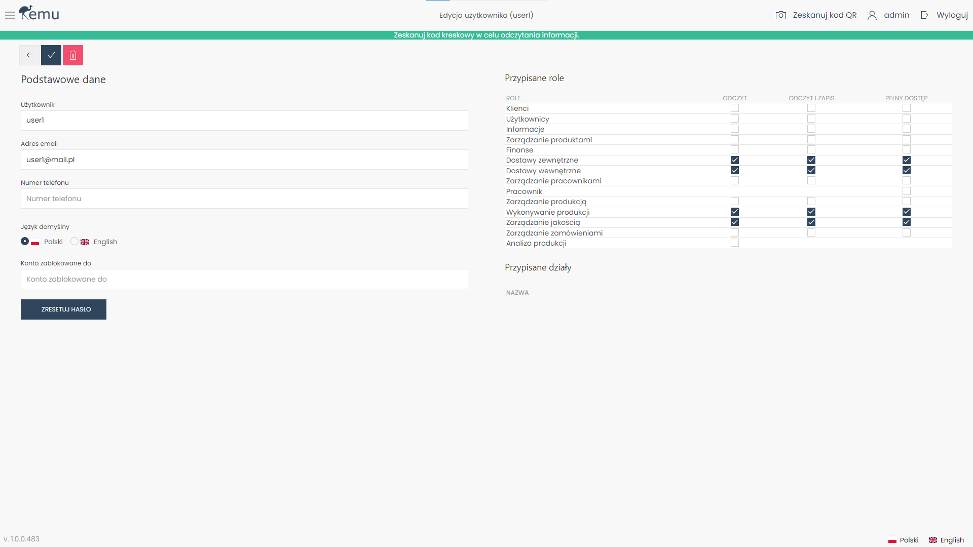Viewport: 973px width, 547px height.
Task: Click the Numer telefonu input field
Action: (244, 199)
